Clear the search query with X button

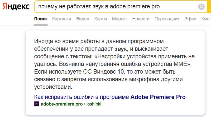(x=201, y=7)
